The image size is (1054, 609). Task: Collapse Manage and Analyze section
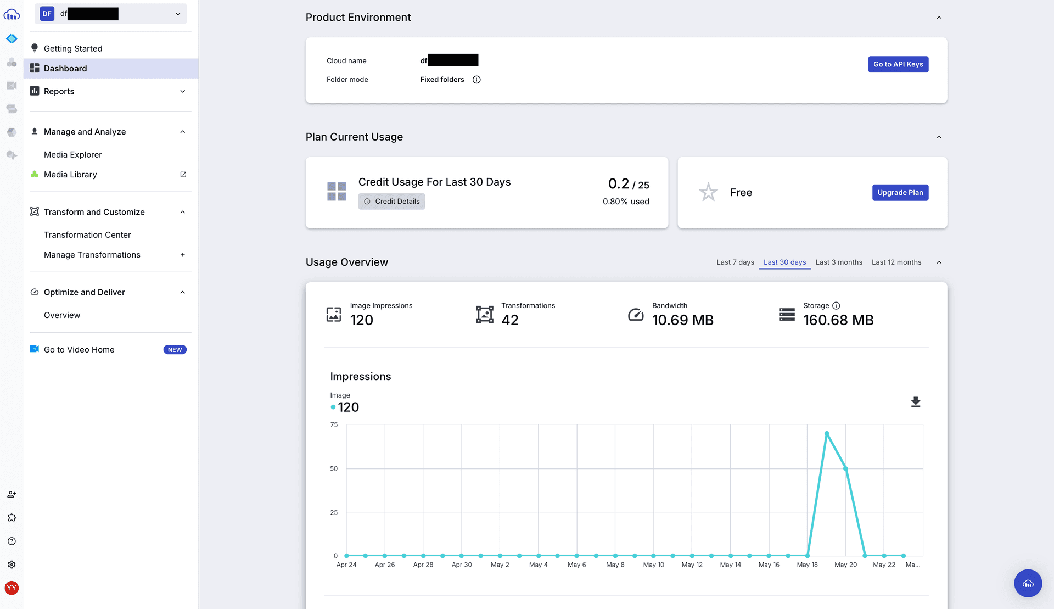point(183,132)
